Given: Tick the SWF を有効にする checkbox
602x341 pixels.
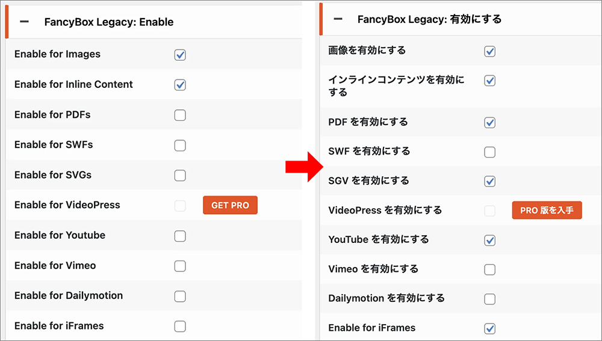Looking at the screenshot, I should pyautogui.click(x=489, y=152).
